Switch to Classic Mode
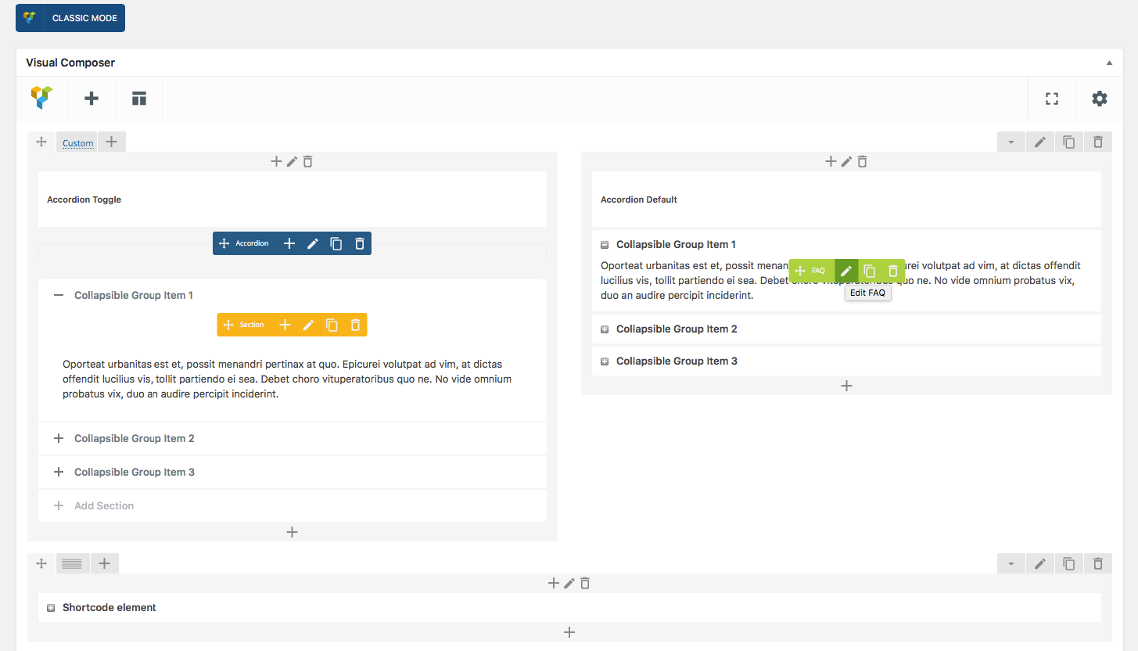Image resolution: width=1138 pixels, height=651 pixels. click(70, 18)
